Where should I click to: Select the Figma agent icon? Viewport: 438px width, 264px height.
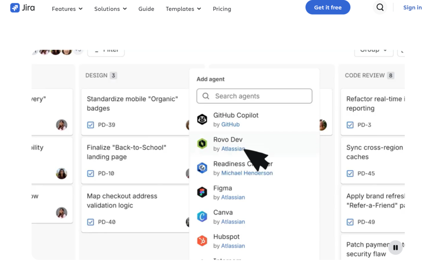click(202, 192)
